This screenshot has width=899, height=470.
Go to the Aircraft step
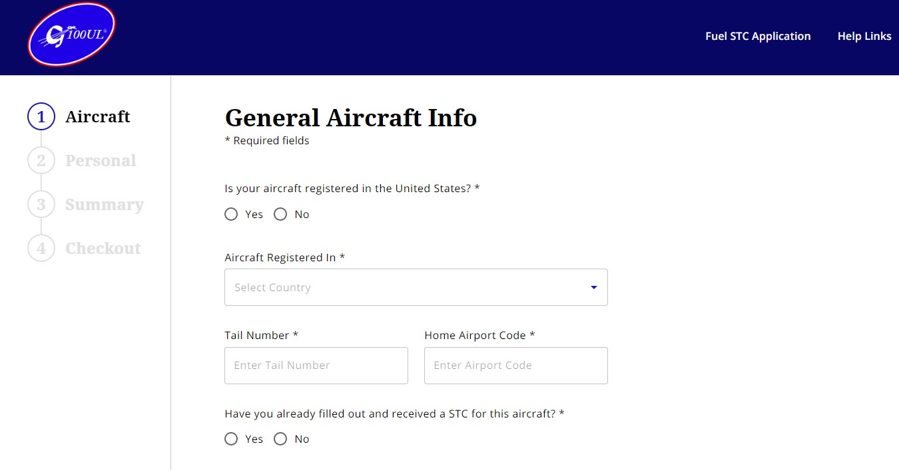(98, 117)
